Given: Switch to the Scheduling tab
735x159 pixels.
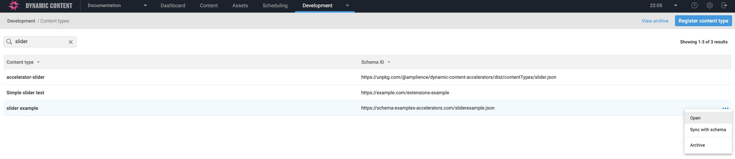Looking at the screenshot, I should tap(275, 5).
